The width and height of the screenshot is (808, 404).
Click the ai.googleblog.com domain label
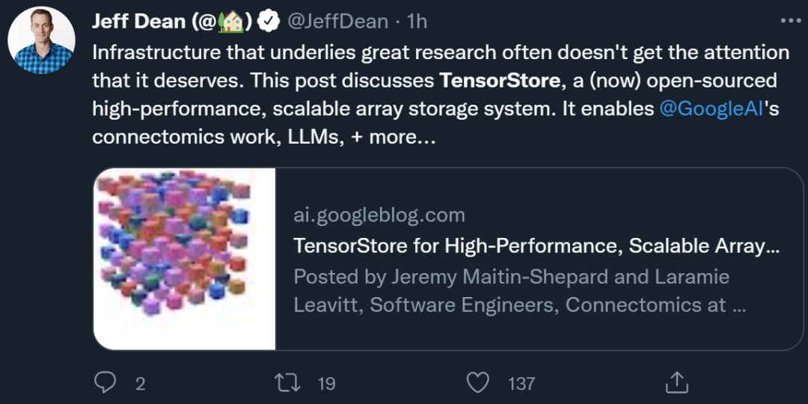(379, 215)
